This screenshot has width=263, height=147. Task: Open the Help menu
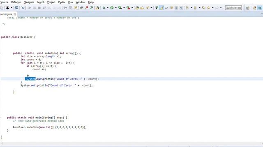[x=91, y=2]
